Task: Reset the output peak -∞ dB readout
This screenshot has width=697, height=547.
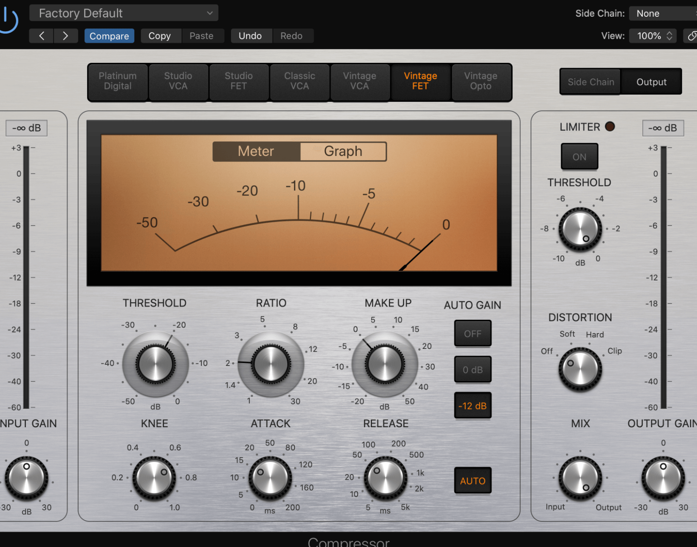Action: click(663, 128)
